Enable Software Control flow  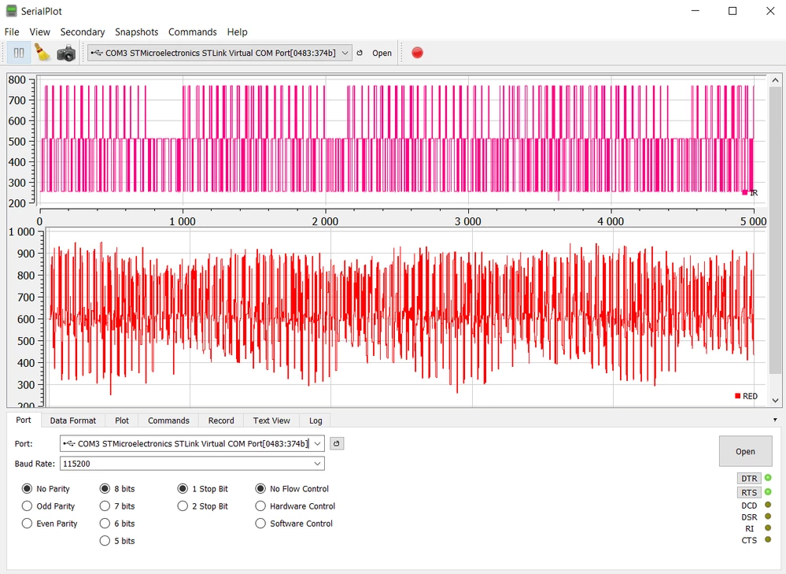coord(293,524)
